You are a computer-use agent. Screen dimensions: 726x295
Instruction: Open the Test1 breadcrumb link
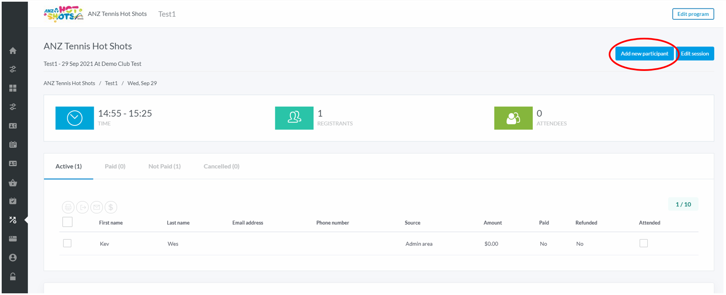click(111, 83)
